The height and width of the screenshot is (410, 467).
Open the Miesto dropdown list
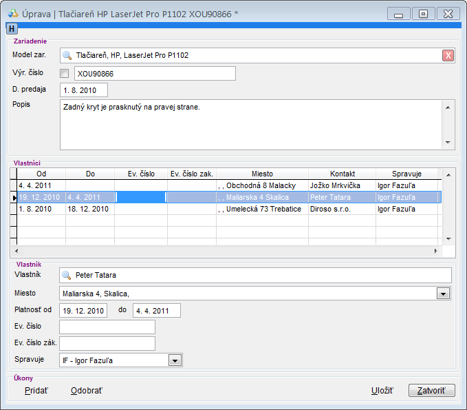pos(444,294)
